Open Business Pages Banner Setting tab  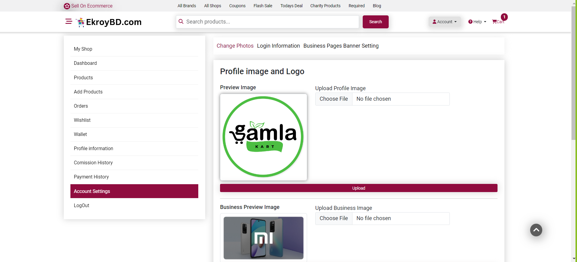coord(341,46)
